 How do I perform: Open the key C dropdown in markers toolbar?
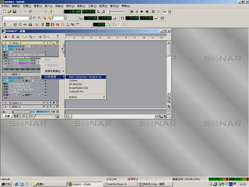(x=65, y=18)
